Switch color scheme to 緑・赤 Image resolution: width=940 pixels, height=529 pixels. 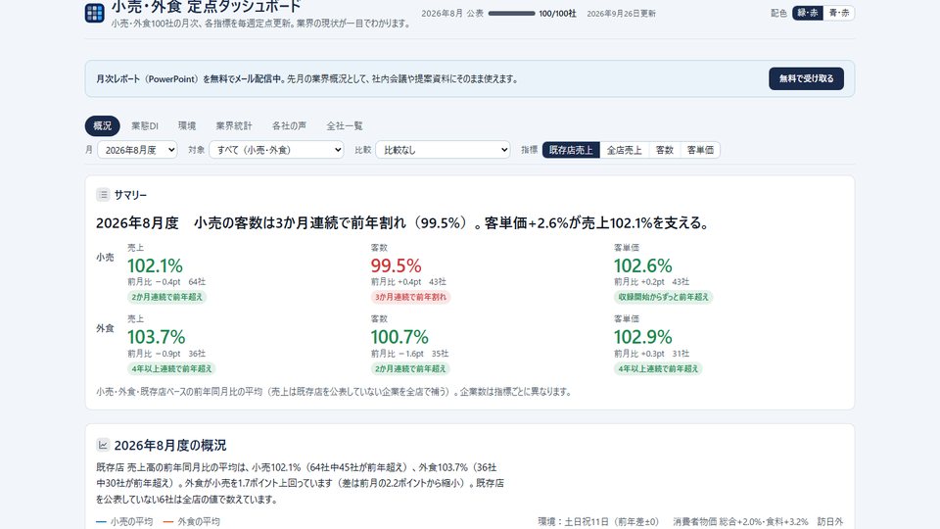[x=807, y=13]
